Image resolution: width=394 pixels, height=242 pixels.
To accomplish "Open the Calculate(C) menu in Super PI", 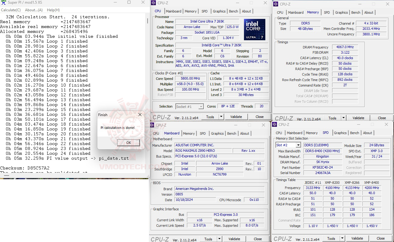I will point(11,10).
